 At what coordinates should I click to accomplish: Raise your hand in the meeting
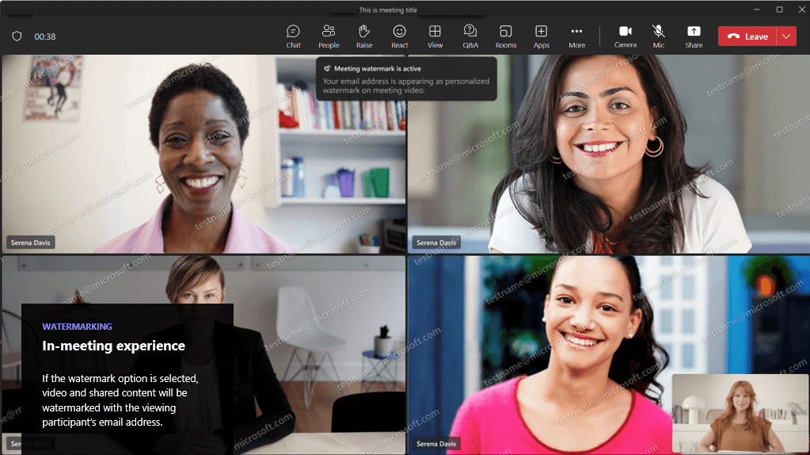coord(364,36)
